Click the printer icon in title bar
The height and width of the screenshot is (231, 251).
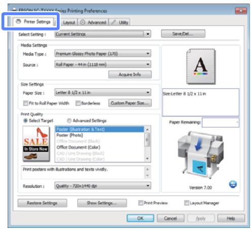[15, 10]
